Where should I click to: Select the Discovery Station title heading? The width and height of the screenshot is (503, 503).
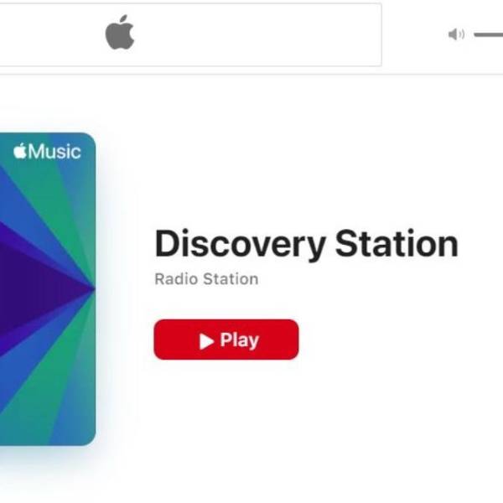(306, 245)
